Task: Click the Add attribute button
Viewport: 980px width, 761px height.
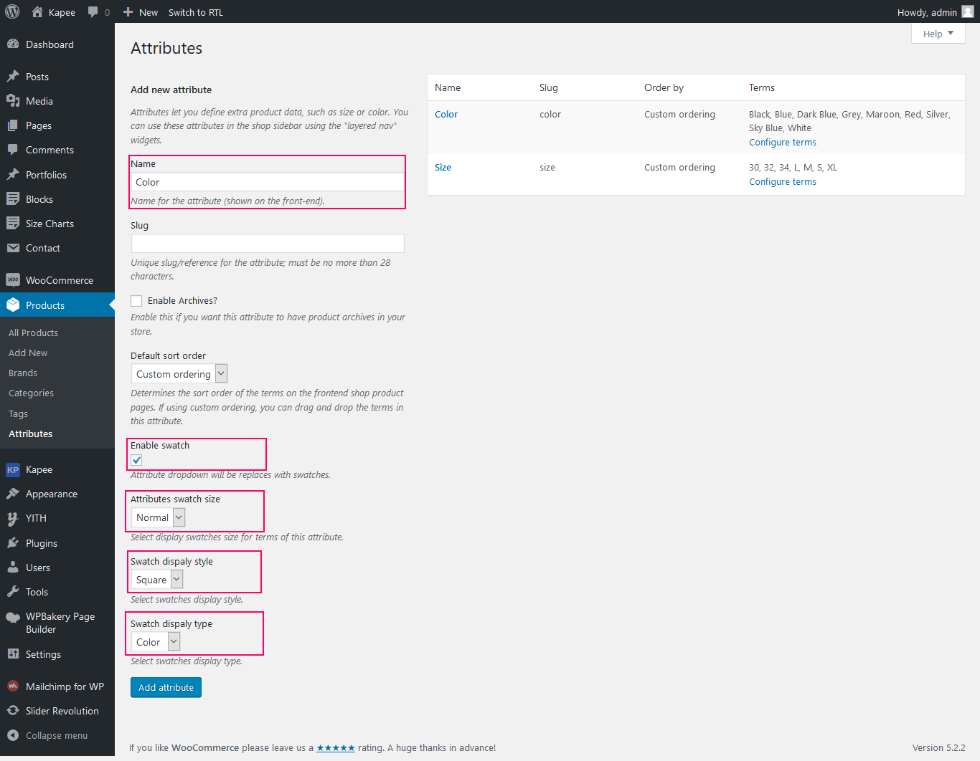Action: coord(166,687)
